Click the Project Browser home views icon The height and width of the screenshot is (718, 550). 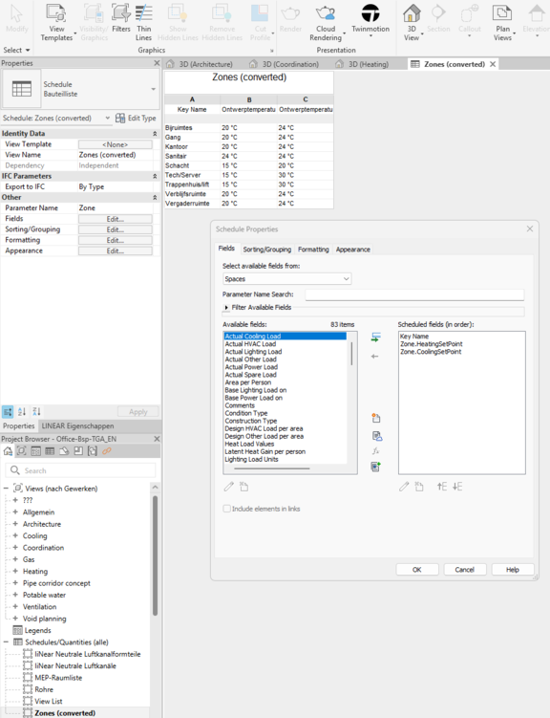(8, 451)
